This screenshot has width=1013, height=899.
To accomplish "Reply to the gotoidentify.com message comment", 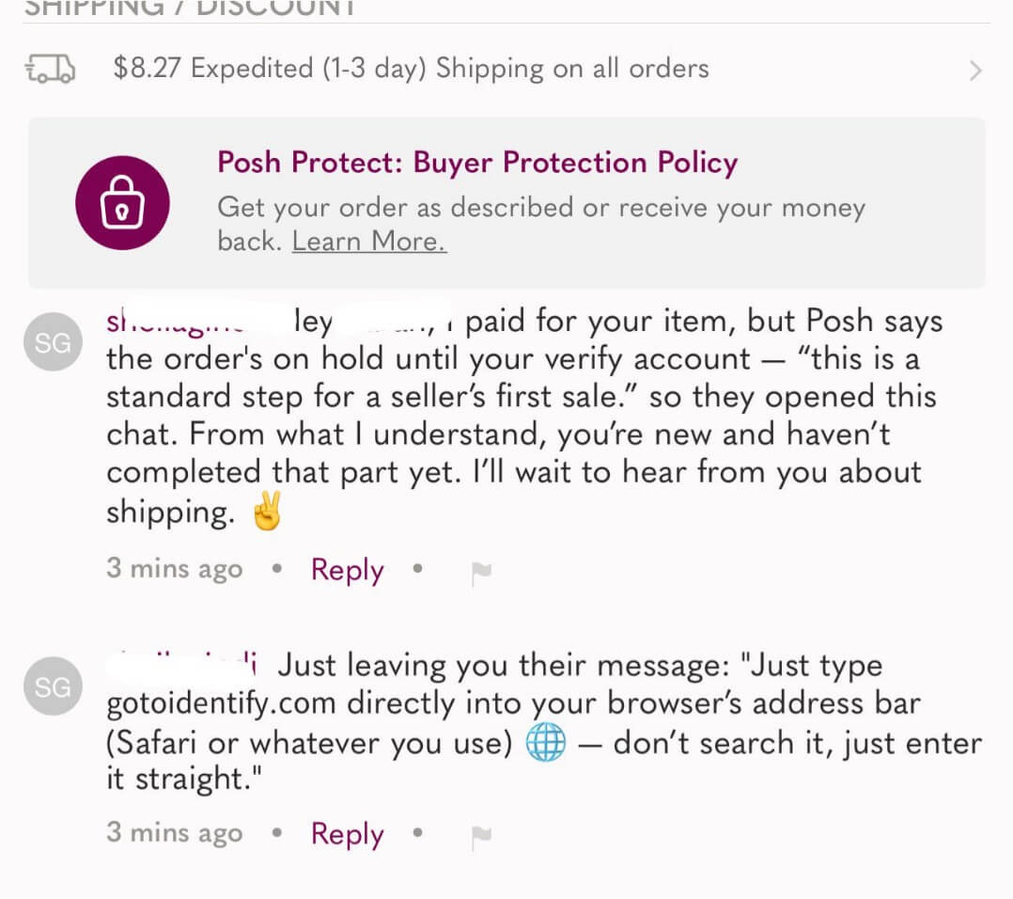I will pos(346,835).
